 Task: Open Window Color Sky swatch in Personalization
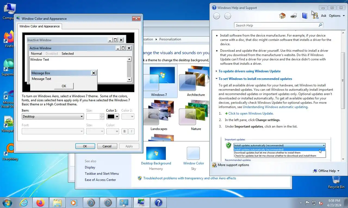193,153
